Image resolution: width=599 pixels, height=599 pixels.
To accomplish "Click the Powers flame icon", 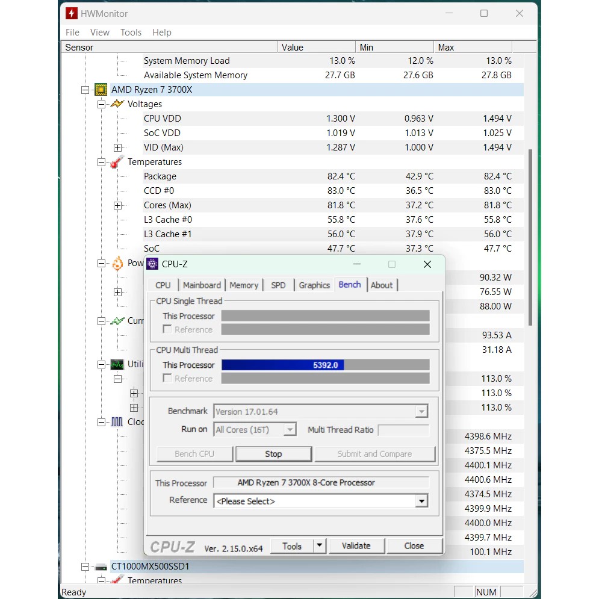I will tap(117, 263).
